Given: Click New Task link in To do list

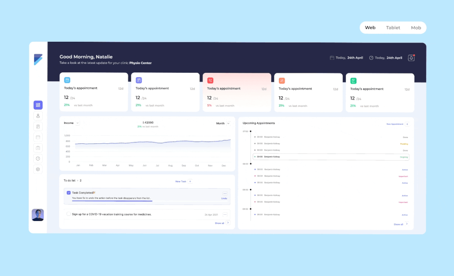Looking at the screenshot, I should pyautogui.click(x=181, y=181).
